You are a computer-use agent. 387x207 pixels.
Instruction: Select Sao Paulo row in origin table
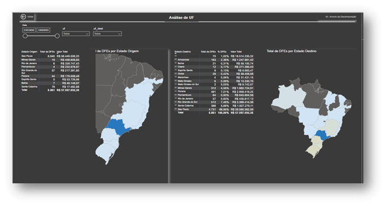click(50, 56)
